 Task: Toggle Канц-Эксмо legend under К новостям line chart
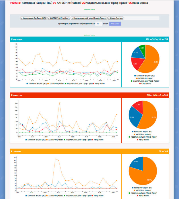[x=98, y=140]
